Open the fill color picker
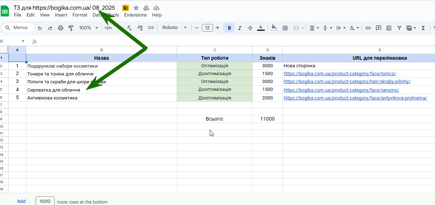The width and height of the screenshot is (435, 205). 274,28
